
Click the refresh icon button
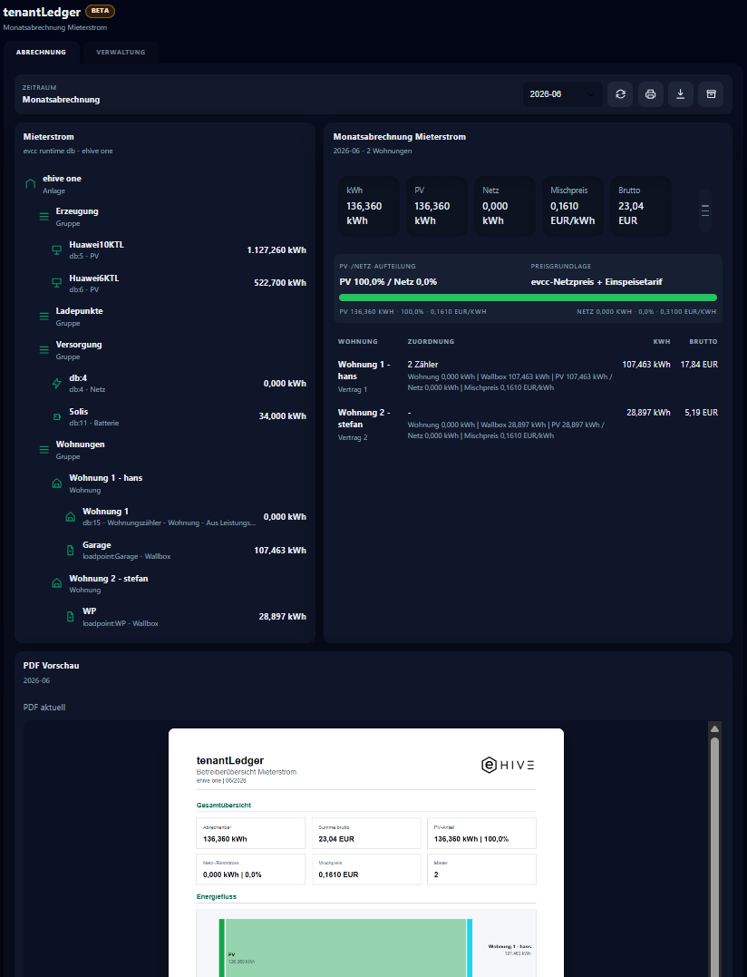[x=620, y=94]
